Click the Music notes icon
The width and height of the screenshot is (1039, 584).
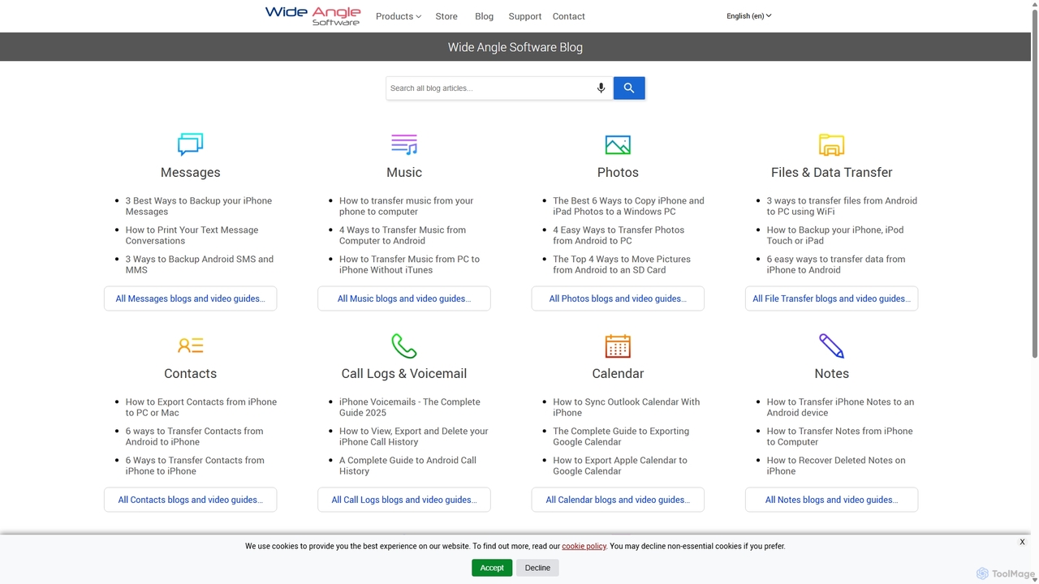point(404,144)
